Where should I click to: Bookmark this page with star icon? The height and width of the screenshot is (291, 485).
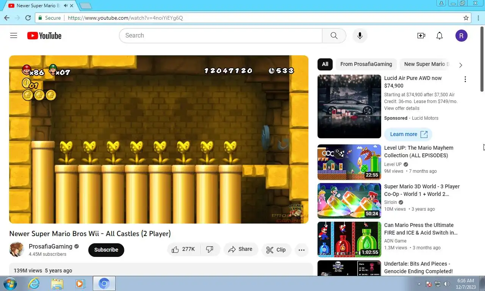466,18
